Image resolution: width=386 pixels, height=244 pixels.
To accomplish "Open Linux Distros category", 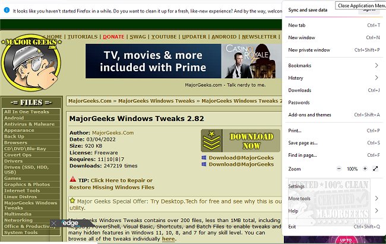I will [31, 197].
